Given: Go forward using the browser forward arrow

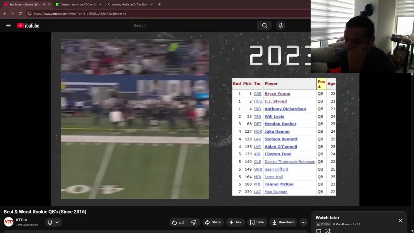Looking at the screenshot, I should (x=12, y=14).
